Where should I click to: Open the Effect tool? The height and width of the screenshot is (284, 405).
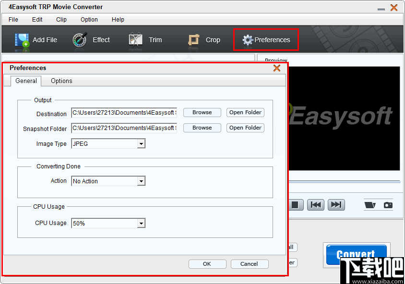pos(79,40)
